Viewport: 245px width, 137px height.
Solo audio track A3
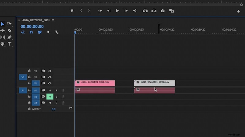coord(56,103)
